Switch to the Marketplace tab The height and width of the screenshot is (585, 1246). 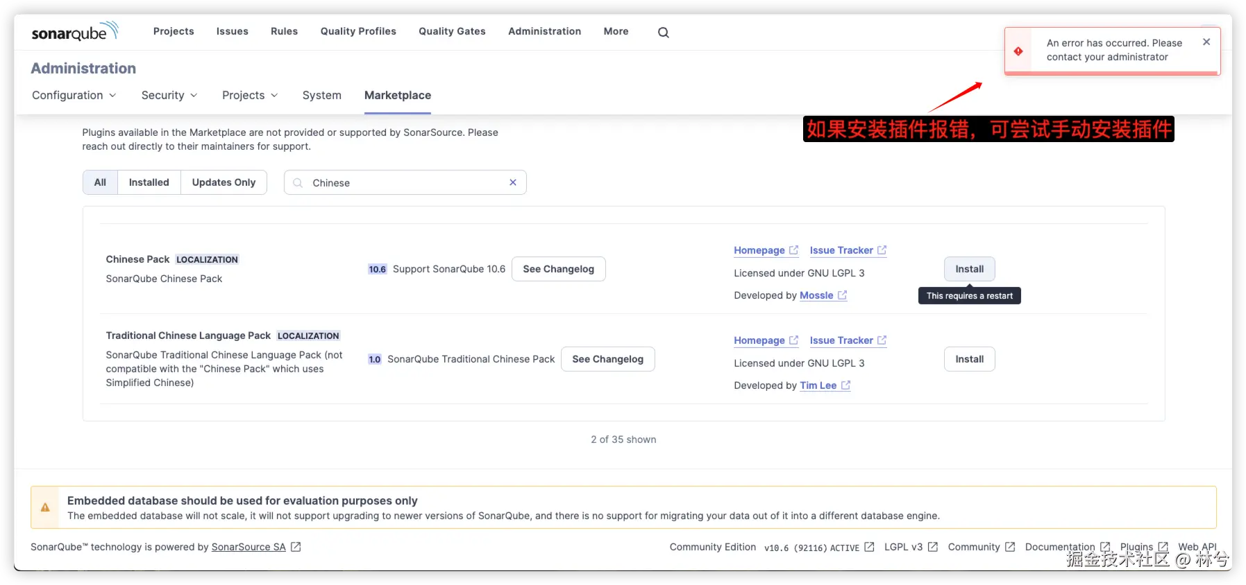point(398,95)
